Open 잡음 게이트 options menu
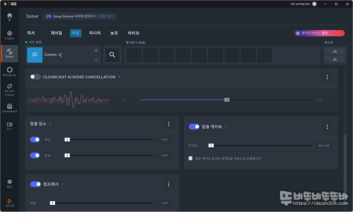This screenshot has width=353, height=212. coord(327,127)
